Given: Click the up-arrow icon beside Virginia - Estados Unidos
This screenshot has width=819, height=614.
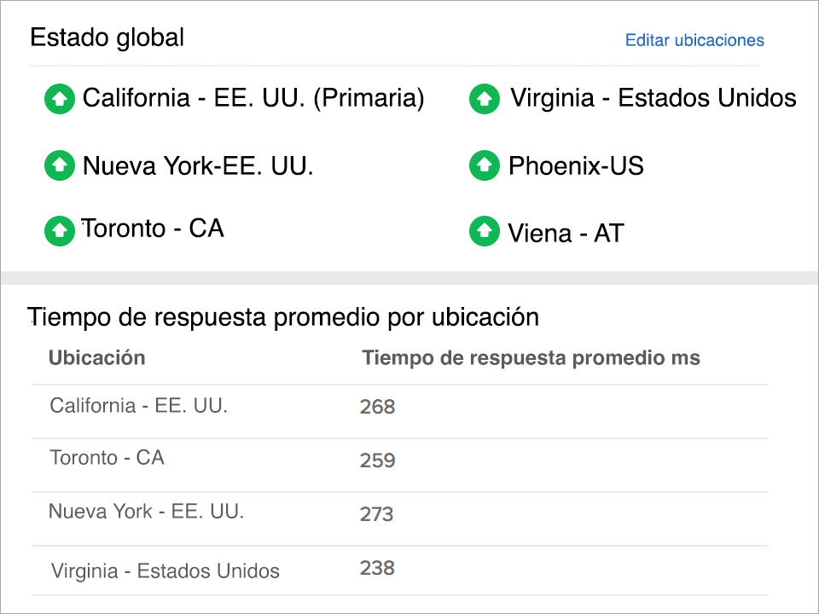Looking at the screenshot, I should coord(484,99).
